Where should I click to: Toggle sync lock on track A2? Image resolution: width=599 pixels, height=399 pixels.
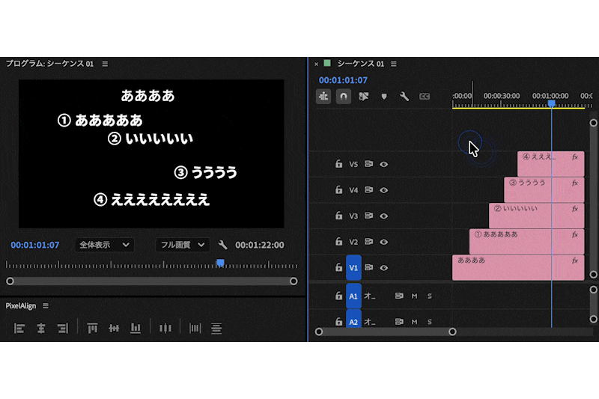pyautogui.click(x=399, y=322)
